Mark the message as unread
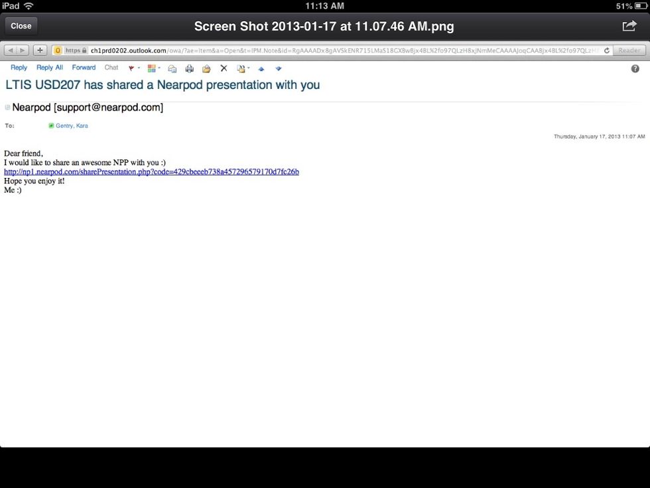The height and width of the screenshot is (488, 650). [172, 68]
